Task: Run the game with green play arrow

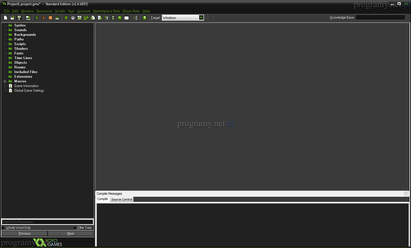Action: pyautogui.click(x=37, y=18)
